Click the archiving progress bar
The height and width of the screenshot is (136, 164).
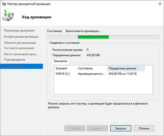click(x=103, y=37)
